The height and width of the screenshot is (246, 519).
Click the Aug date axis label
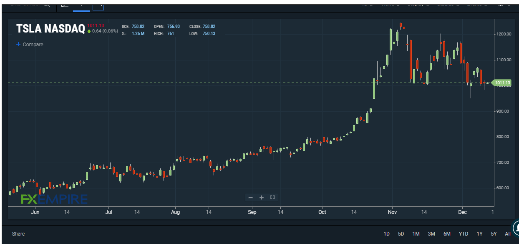coord(176,212)
